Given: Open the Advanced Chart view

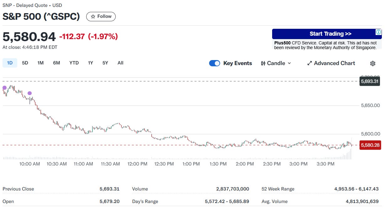Looking at the screenshot, I should coord(331,63).
